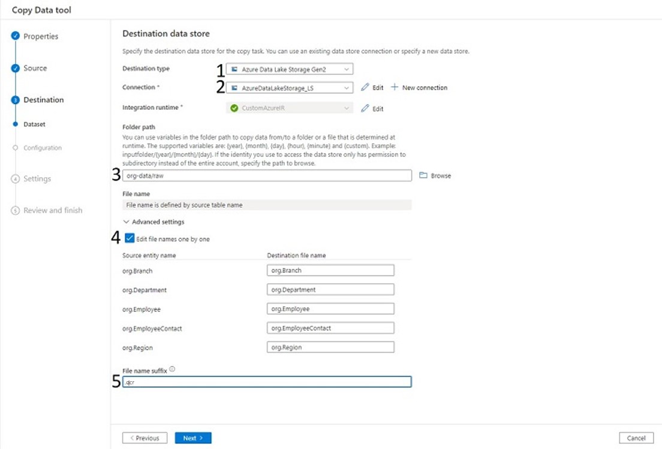662x449 pixels.
Task: Click the plus icon for New connection
Action: click(395, 87)
